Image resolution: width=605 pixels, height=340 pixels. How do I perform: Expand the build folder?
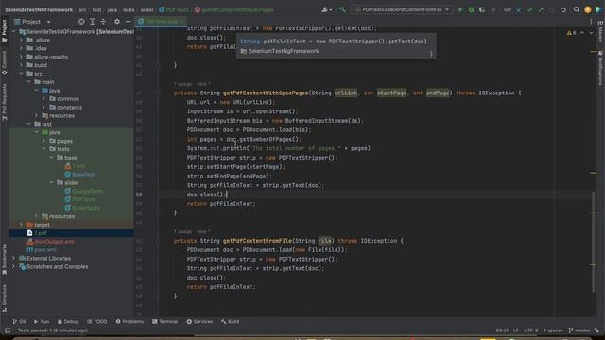(21, 65)
